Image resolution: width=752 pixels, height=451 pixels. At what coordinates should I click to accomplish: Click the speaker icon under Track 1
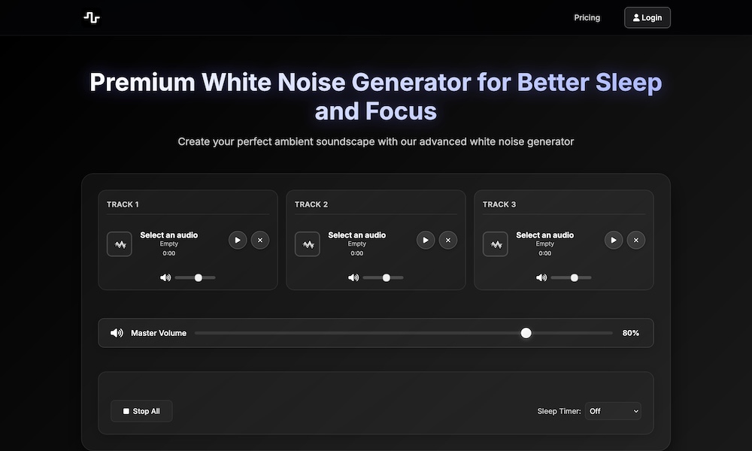(x=165, y=277)
